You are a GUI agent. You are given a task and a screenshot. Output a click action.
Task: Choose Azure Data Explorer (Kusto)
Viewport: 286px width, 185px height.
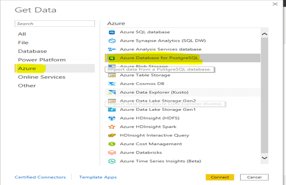[183, 92]
